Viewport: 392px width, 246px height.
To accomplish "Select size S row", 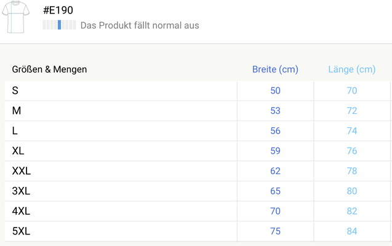I will pos(15,91).
